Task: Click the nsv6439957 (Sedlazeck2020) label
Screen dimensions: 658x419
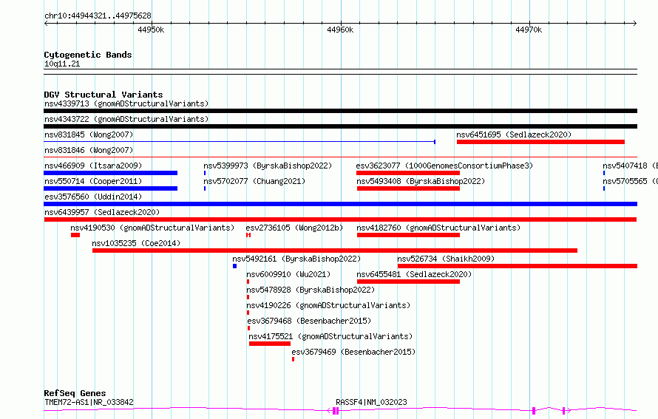Action: click(x=102, y=212)
